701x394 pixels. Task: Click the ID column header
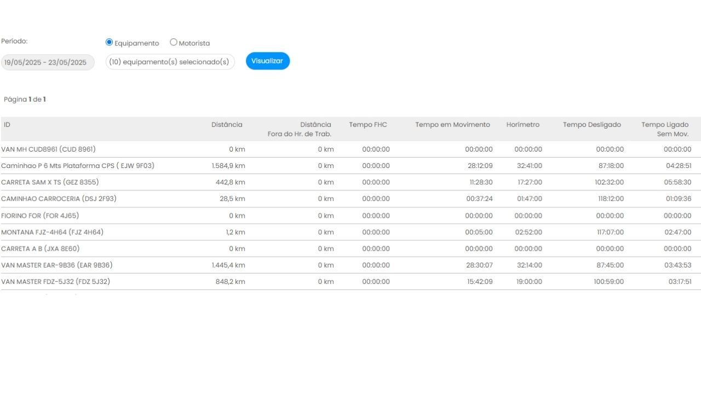pos(7,125)
